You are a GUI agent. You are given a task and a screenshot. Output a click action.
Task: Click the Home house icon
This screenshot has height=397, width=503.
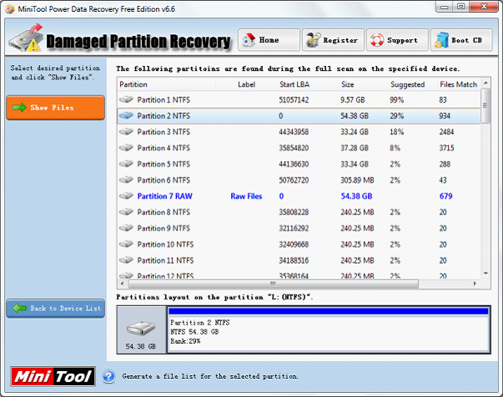click(x=249, y=40)
